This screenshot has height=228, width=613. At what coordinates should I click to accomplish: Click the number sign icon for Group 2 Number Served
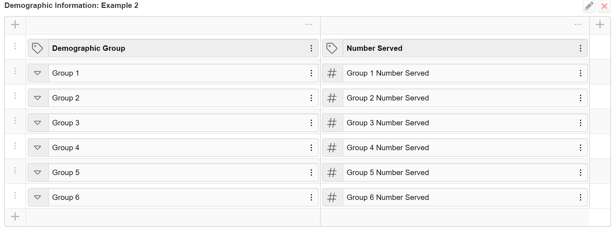332,98
